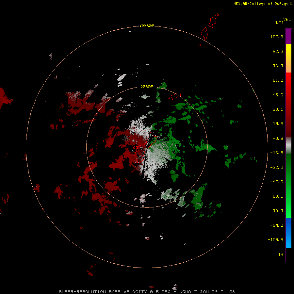Viewport: 294px width, 294px height.
Task: Click the -78.7 legend value
Action: tap(277, 211)
